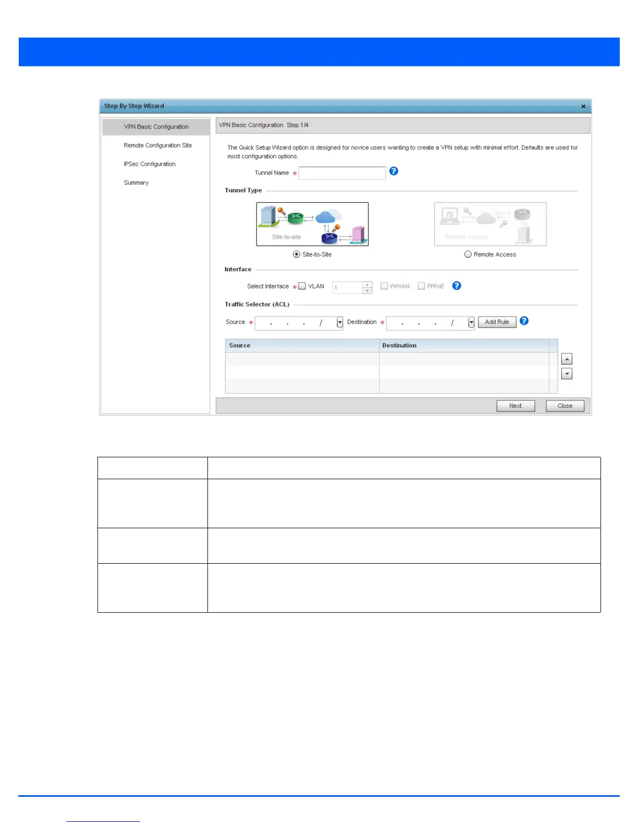Click the Remote Access tunnel diagram image
This screenshot has width=638, height=826.
[x=490, y=224]
